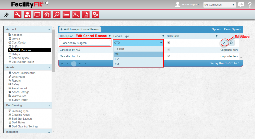Open the All Campuses dropdown
Viewport: 255px width, 139px height.
pos(219,5)
